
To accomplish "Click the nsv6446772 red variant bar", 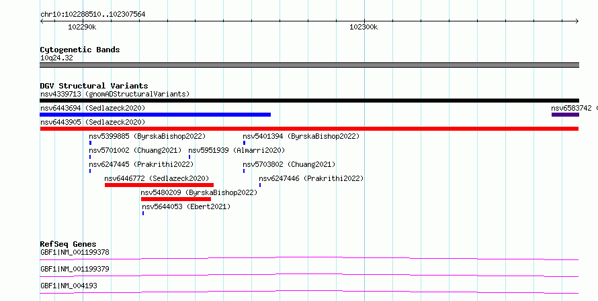I will pos(159,185).
